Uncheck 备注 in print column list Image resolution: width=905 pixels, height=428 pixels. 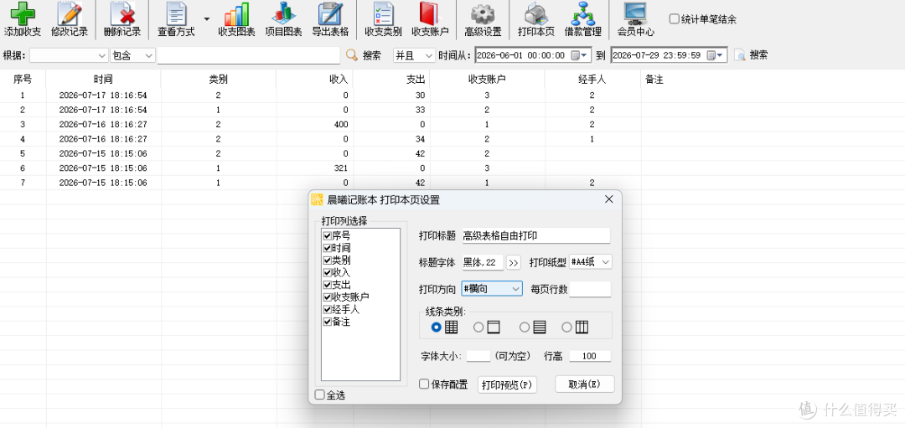pos(328,322)
